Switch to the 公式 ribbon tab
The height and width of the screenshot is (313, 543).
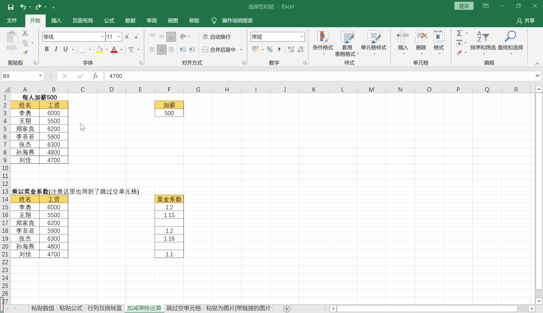tap(109, 21)
